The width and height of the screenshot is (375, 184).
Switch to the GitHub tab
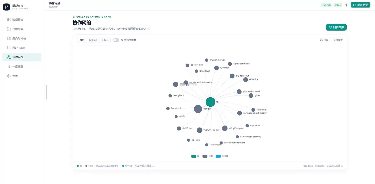coord(93,40)
